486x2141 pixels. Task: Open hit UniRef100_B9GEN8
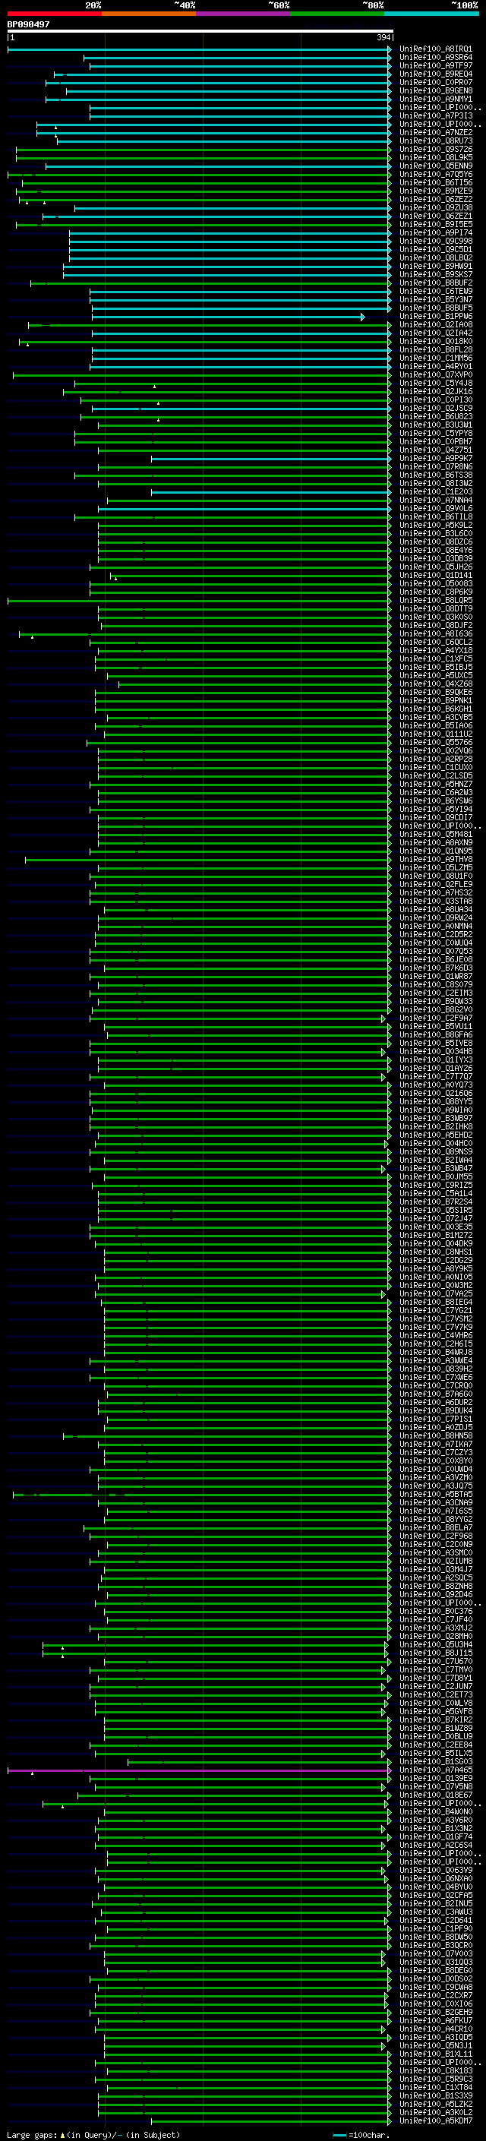coord(435,91)
